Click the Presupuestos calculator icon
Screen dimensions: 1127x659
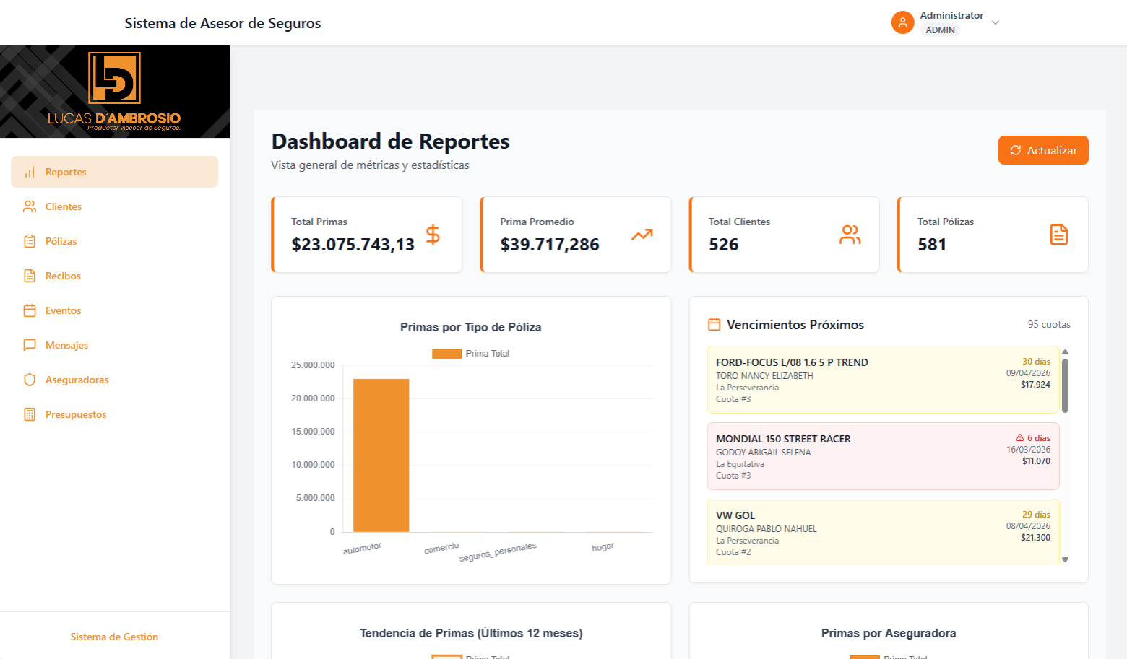[30, 414]
